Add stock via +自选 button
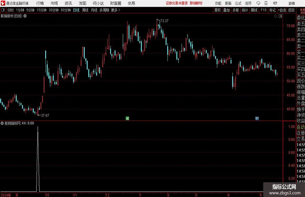The image size is (305, 197). coord(282,10)
